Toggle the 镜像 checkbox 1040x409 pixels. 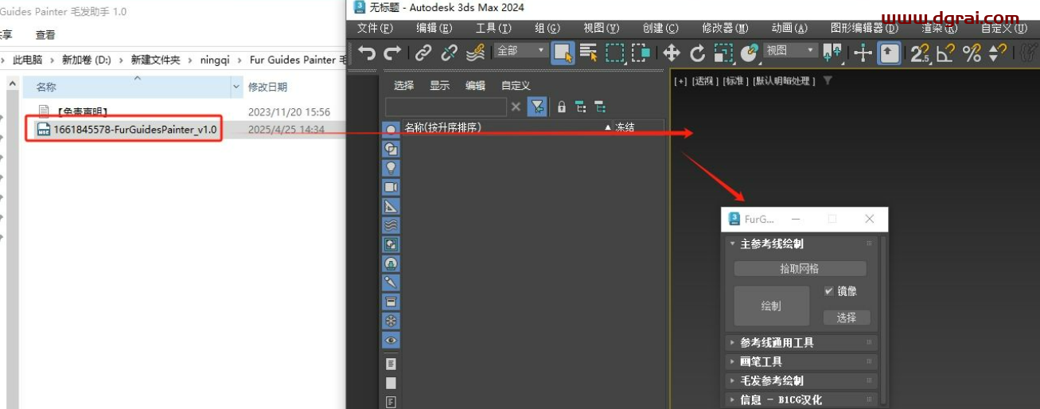tap(828, 291)
